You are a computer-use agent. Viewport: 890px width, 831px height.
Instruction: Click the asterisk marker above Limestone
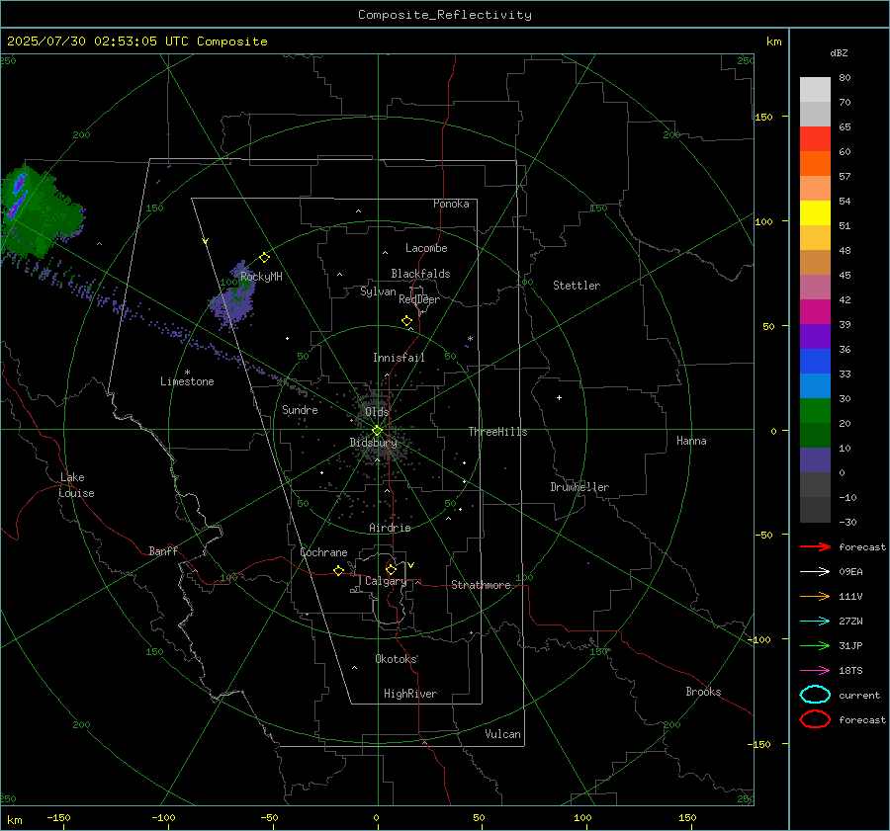coord(187,373)
